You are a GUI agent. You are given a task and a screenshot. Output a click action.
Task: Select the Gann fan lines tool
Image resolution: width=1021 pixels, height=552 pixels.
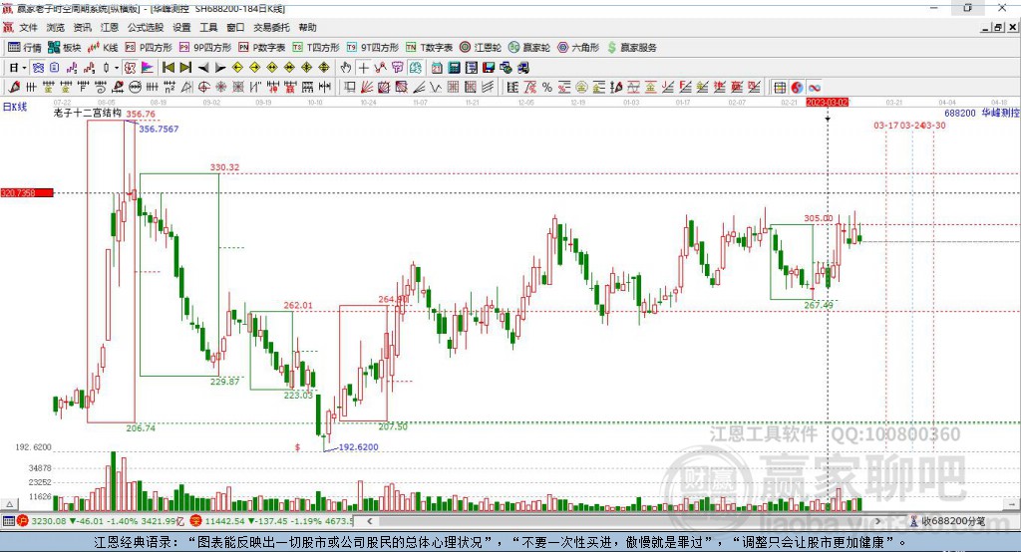tap(367, 88)
